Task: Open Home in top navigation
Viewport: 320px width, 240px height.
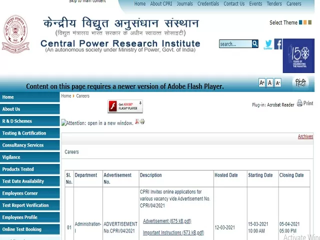Action: click(x=140, y=3)
